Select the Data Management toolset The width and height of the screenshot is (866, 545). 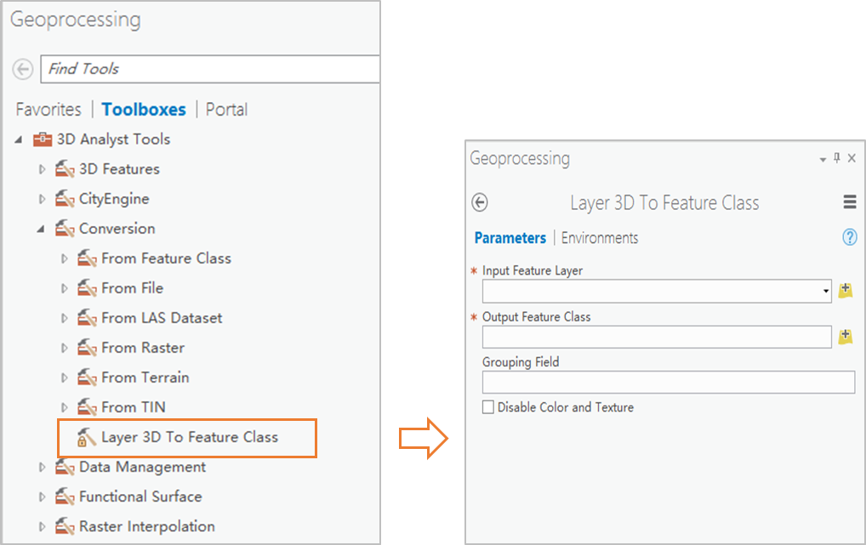click(142, 467)
